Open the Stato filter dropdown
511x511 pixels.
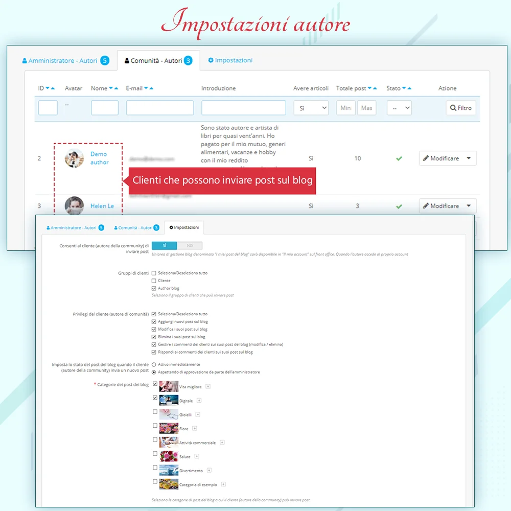click(399, 108)
